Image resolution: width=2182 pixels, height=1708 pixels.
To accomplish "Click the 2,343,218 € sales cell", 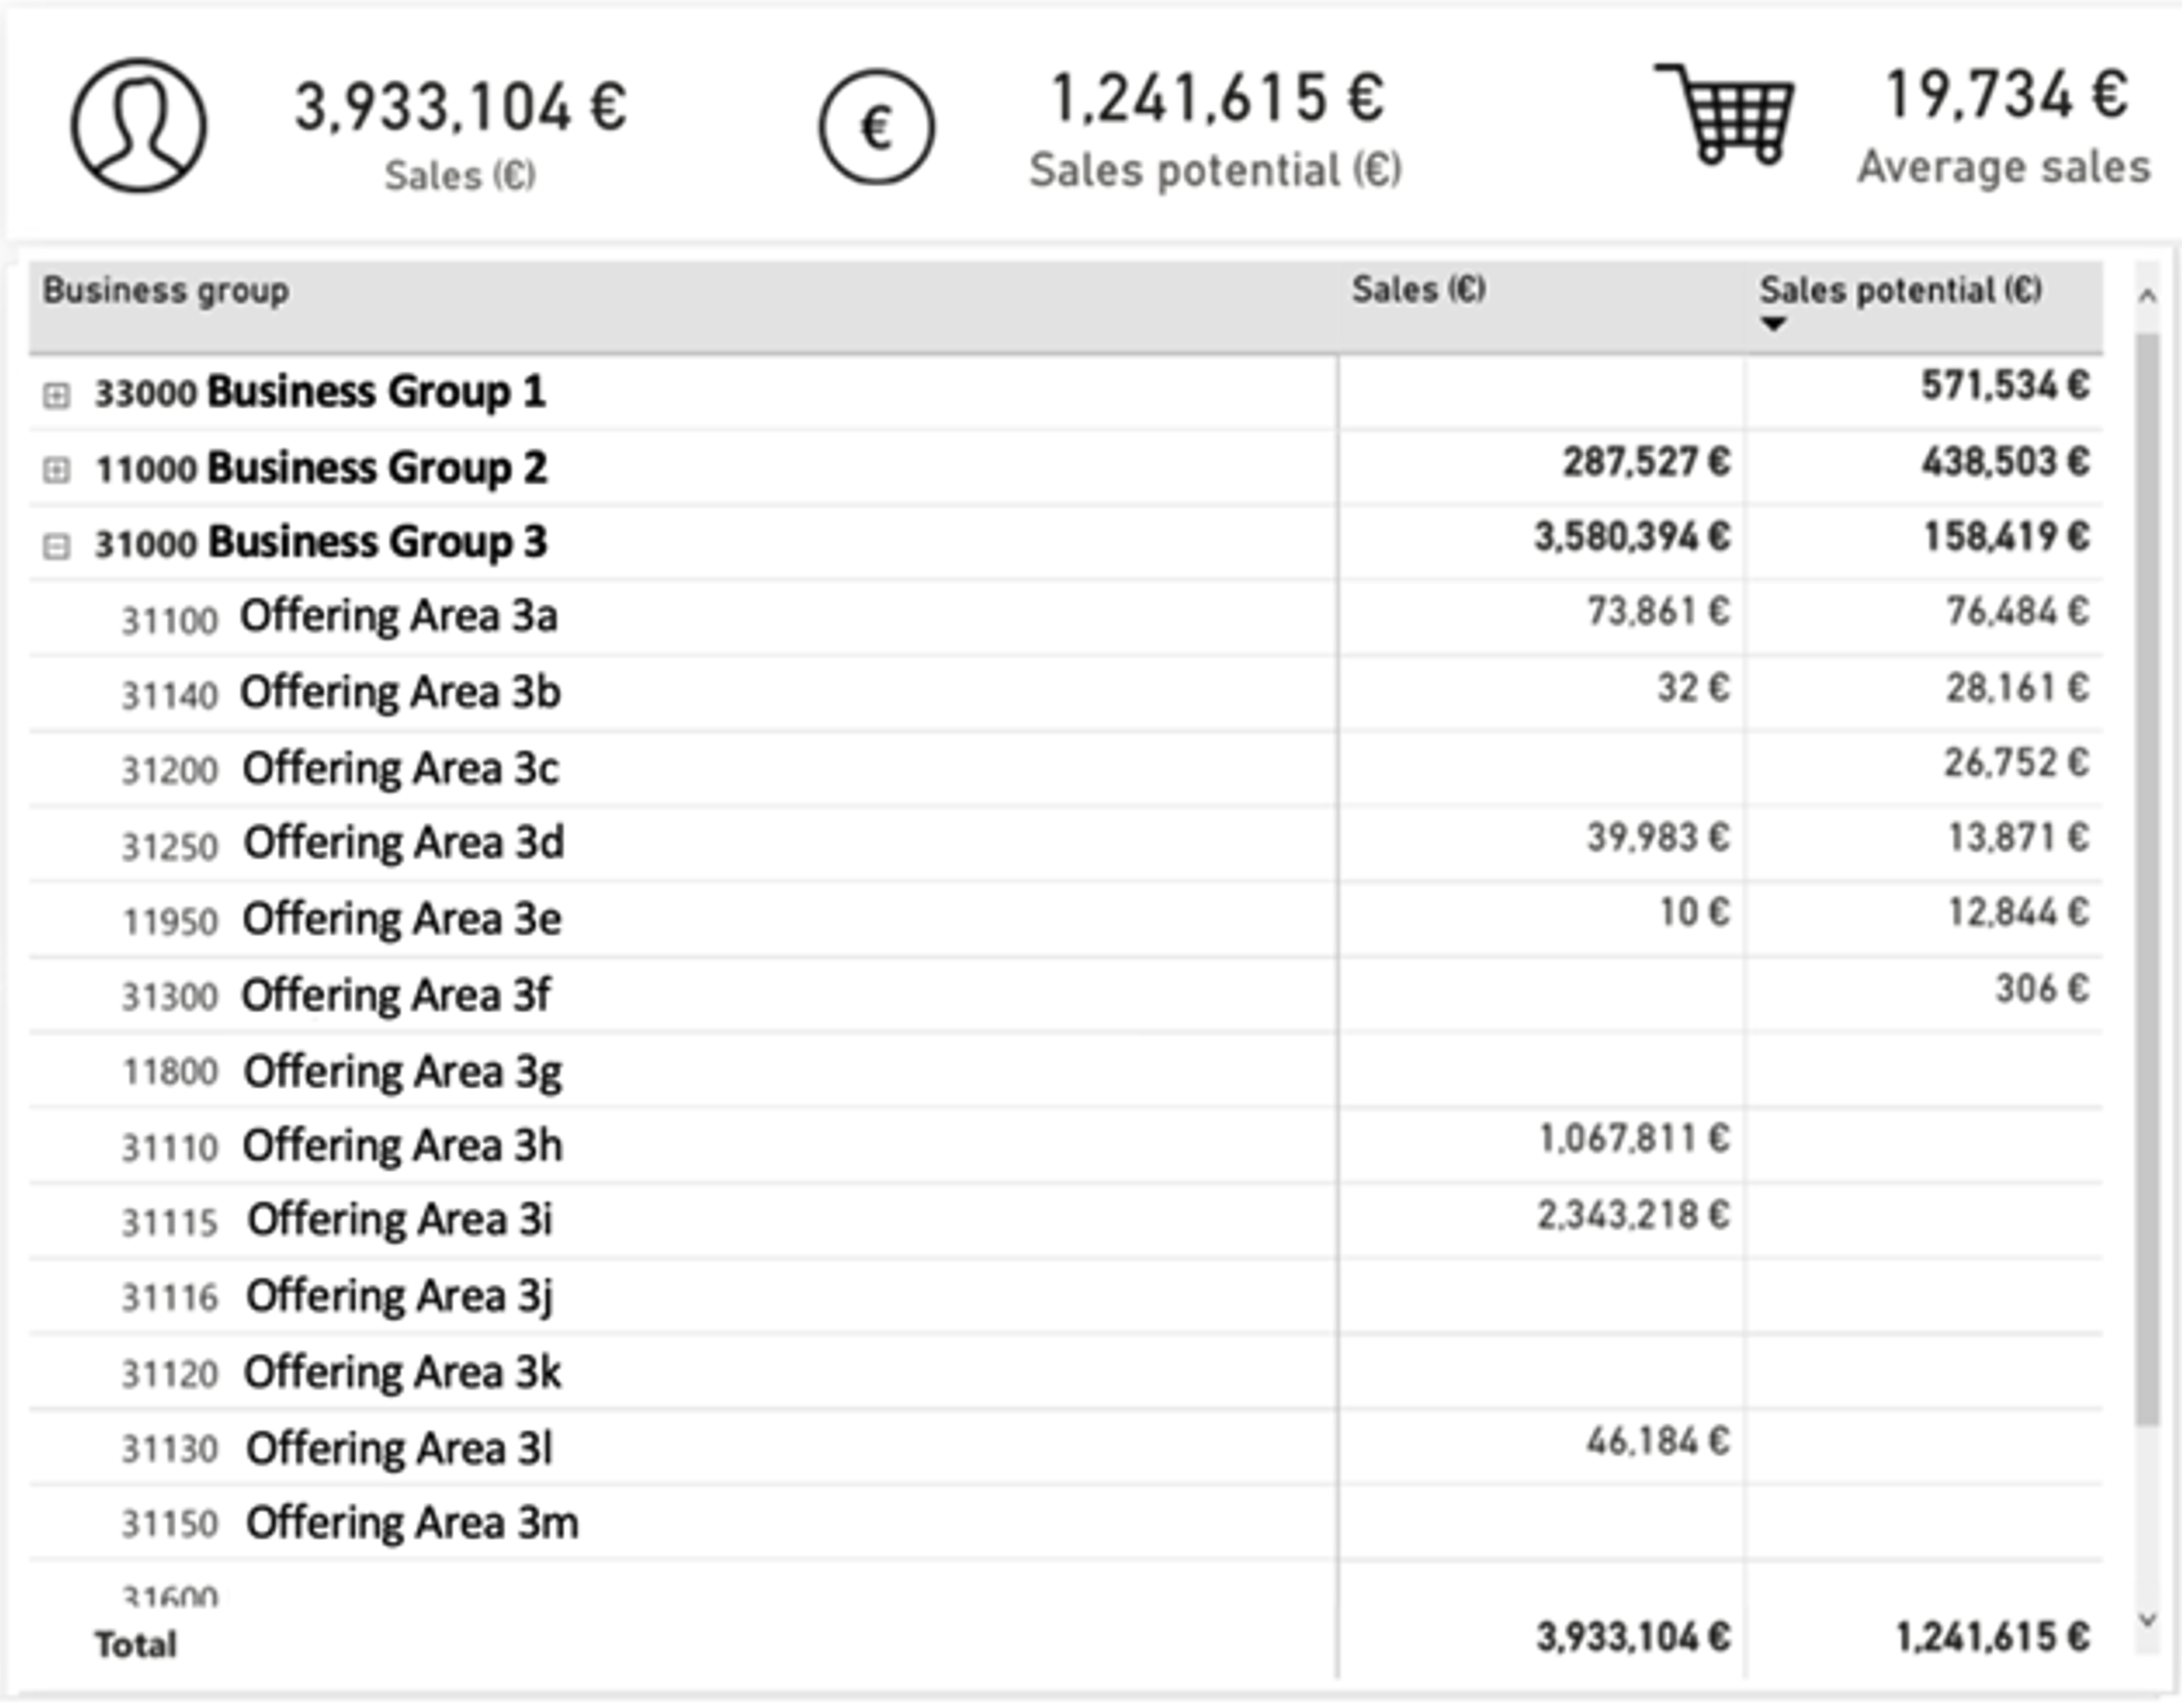I will click(x=1632, y=1216).
